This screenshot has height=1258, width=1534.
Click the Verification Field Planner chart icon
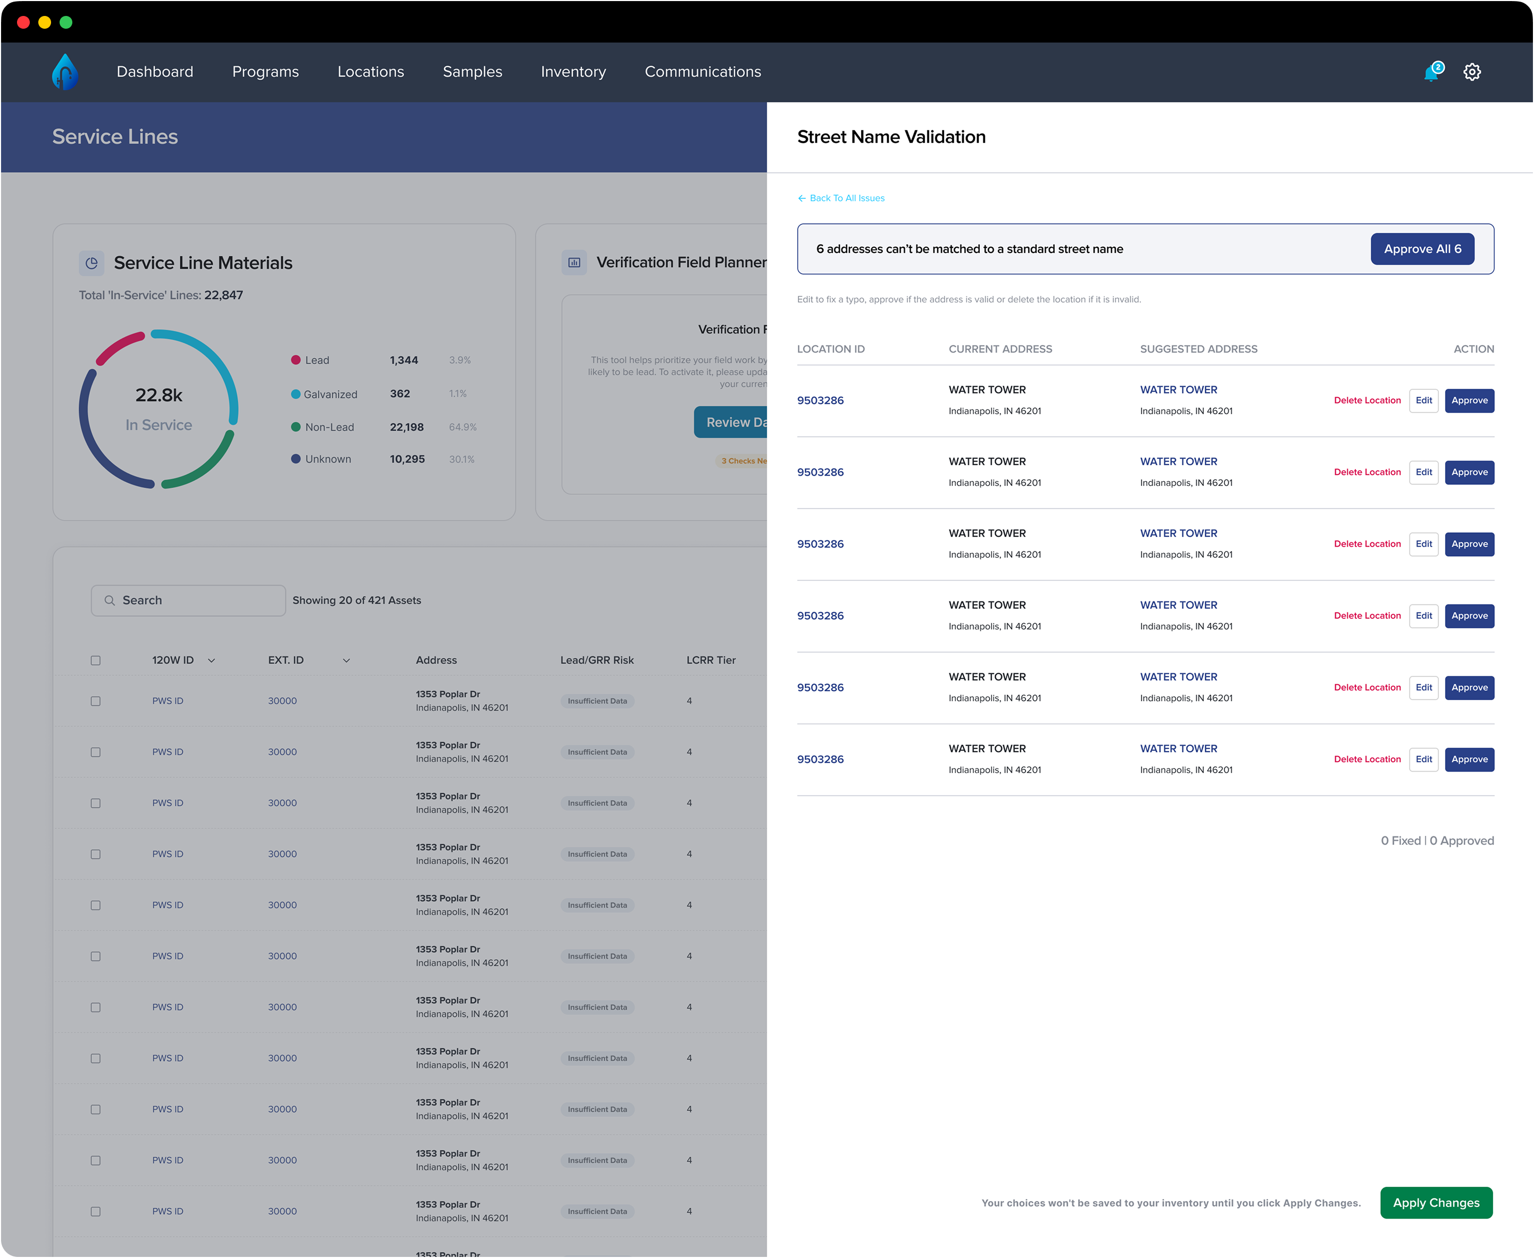click(x=574, y=262)
